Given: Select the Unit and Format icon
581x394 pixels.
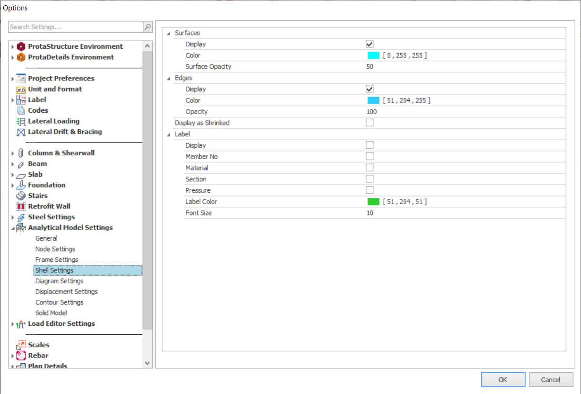Looking at the screenshot, I should click(x=21, y=90).
